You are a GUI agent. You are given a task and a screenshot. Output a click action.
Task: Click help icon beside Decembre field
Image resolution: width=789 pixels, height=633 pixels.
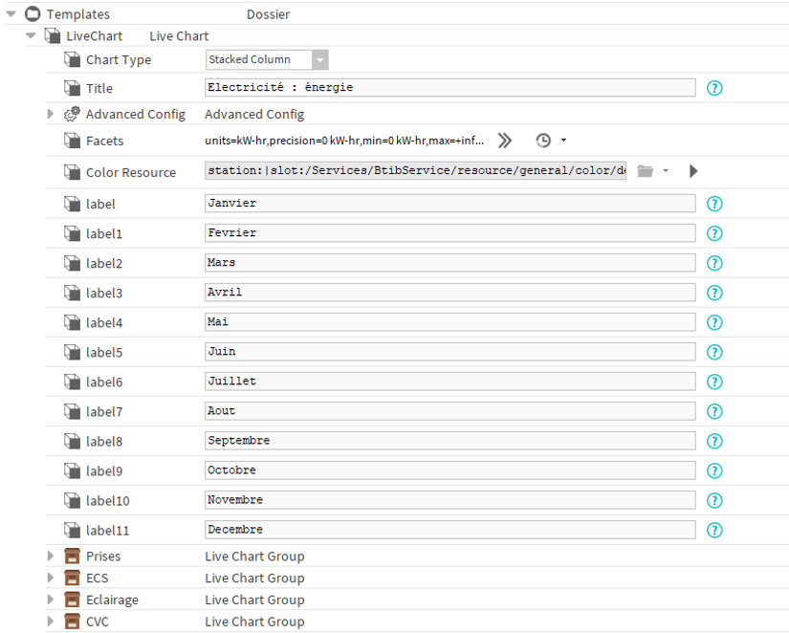click(x=714, y=530)
